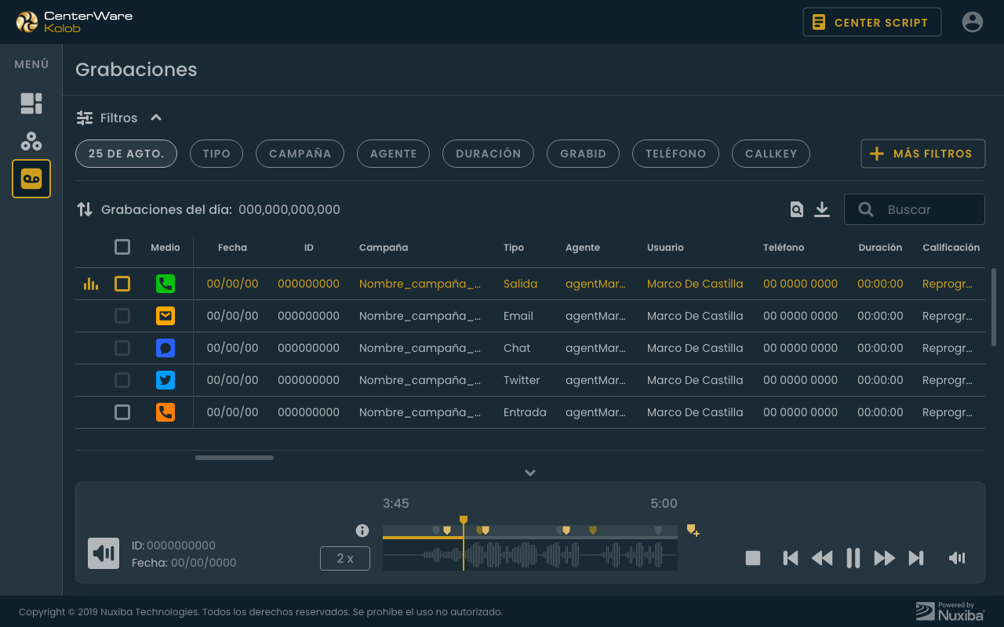Open the CENTER SCRIPT button
This screenshot has height=627, width=1004.
[872, 22]
